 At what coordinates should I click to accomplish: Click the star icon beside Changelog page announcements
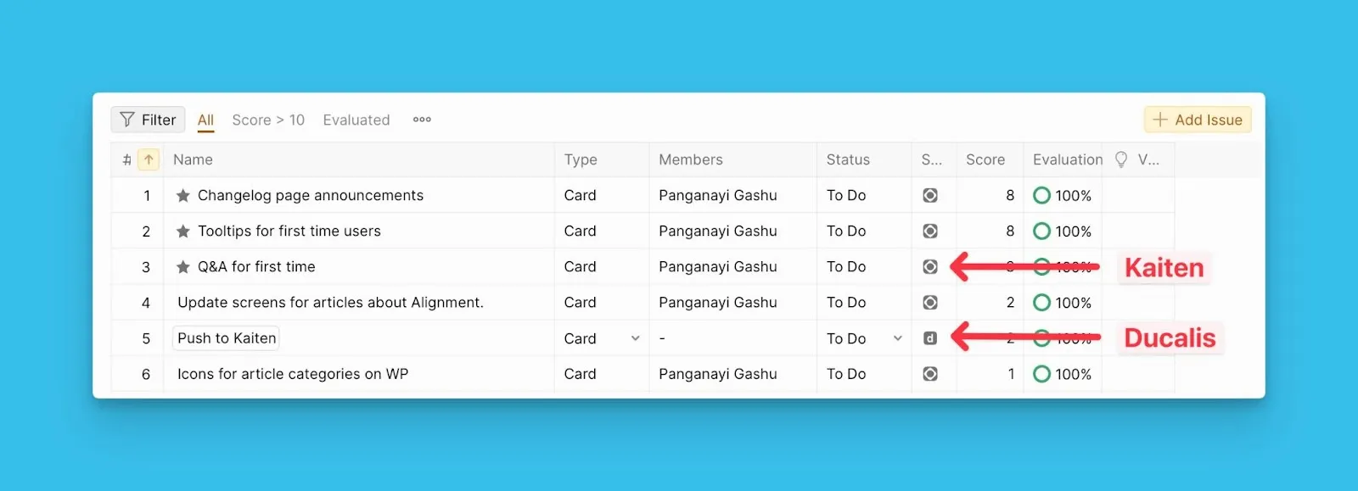tap(182, 196)
